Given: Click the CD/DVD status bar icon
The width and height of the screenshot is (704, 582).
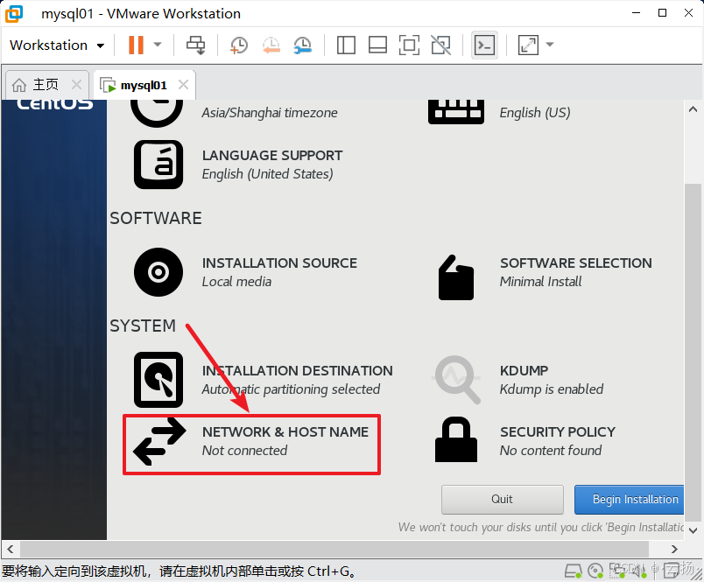Looking at the screenshot, I should tap(595, 571).
